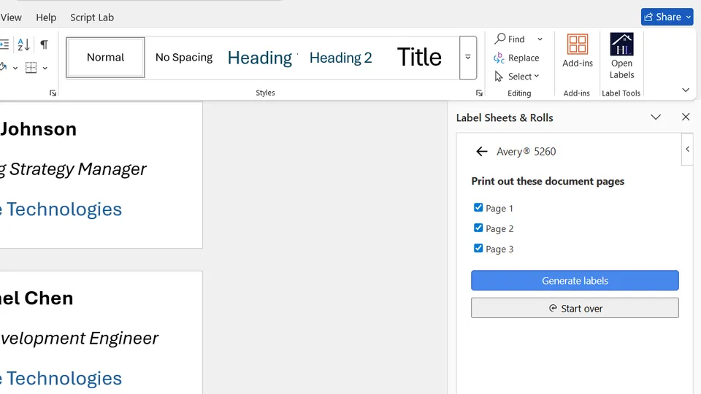Click the Replace tool
Viewport: 701px width, 394px height.
(516, 58)
